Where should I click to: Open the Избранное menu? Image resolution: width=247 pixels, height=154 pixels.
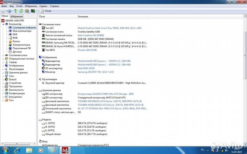click(31, 6)
